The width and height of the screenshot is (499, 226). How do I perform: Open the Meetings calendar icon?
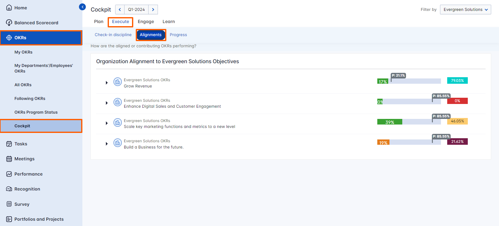coord(9,159)
